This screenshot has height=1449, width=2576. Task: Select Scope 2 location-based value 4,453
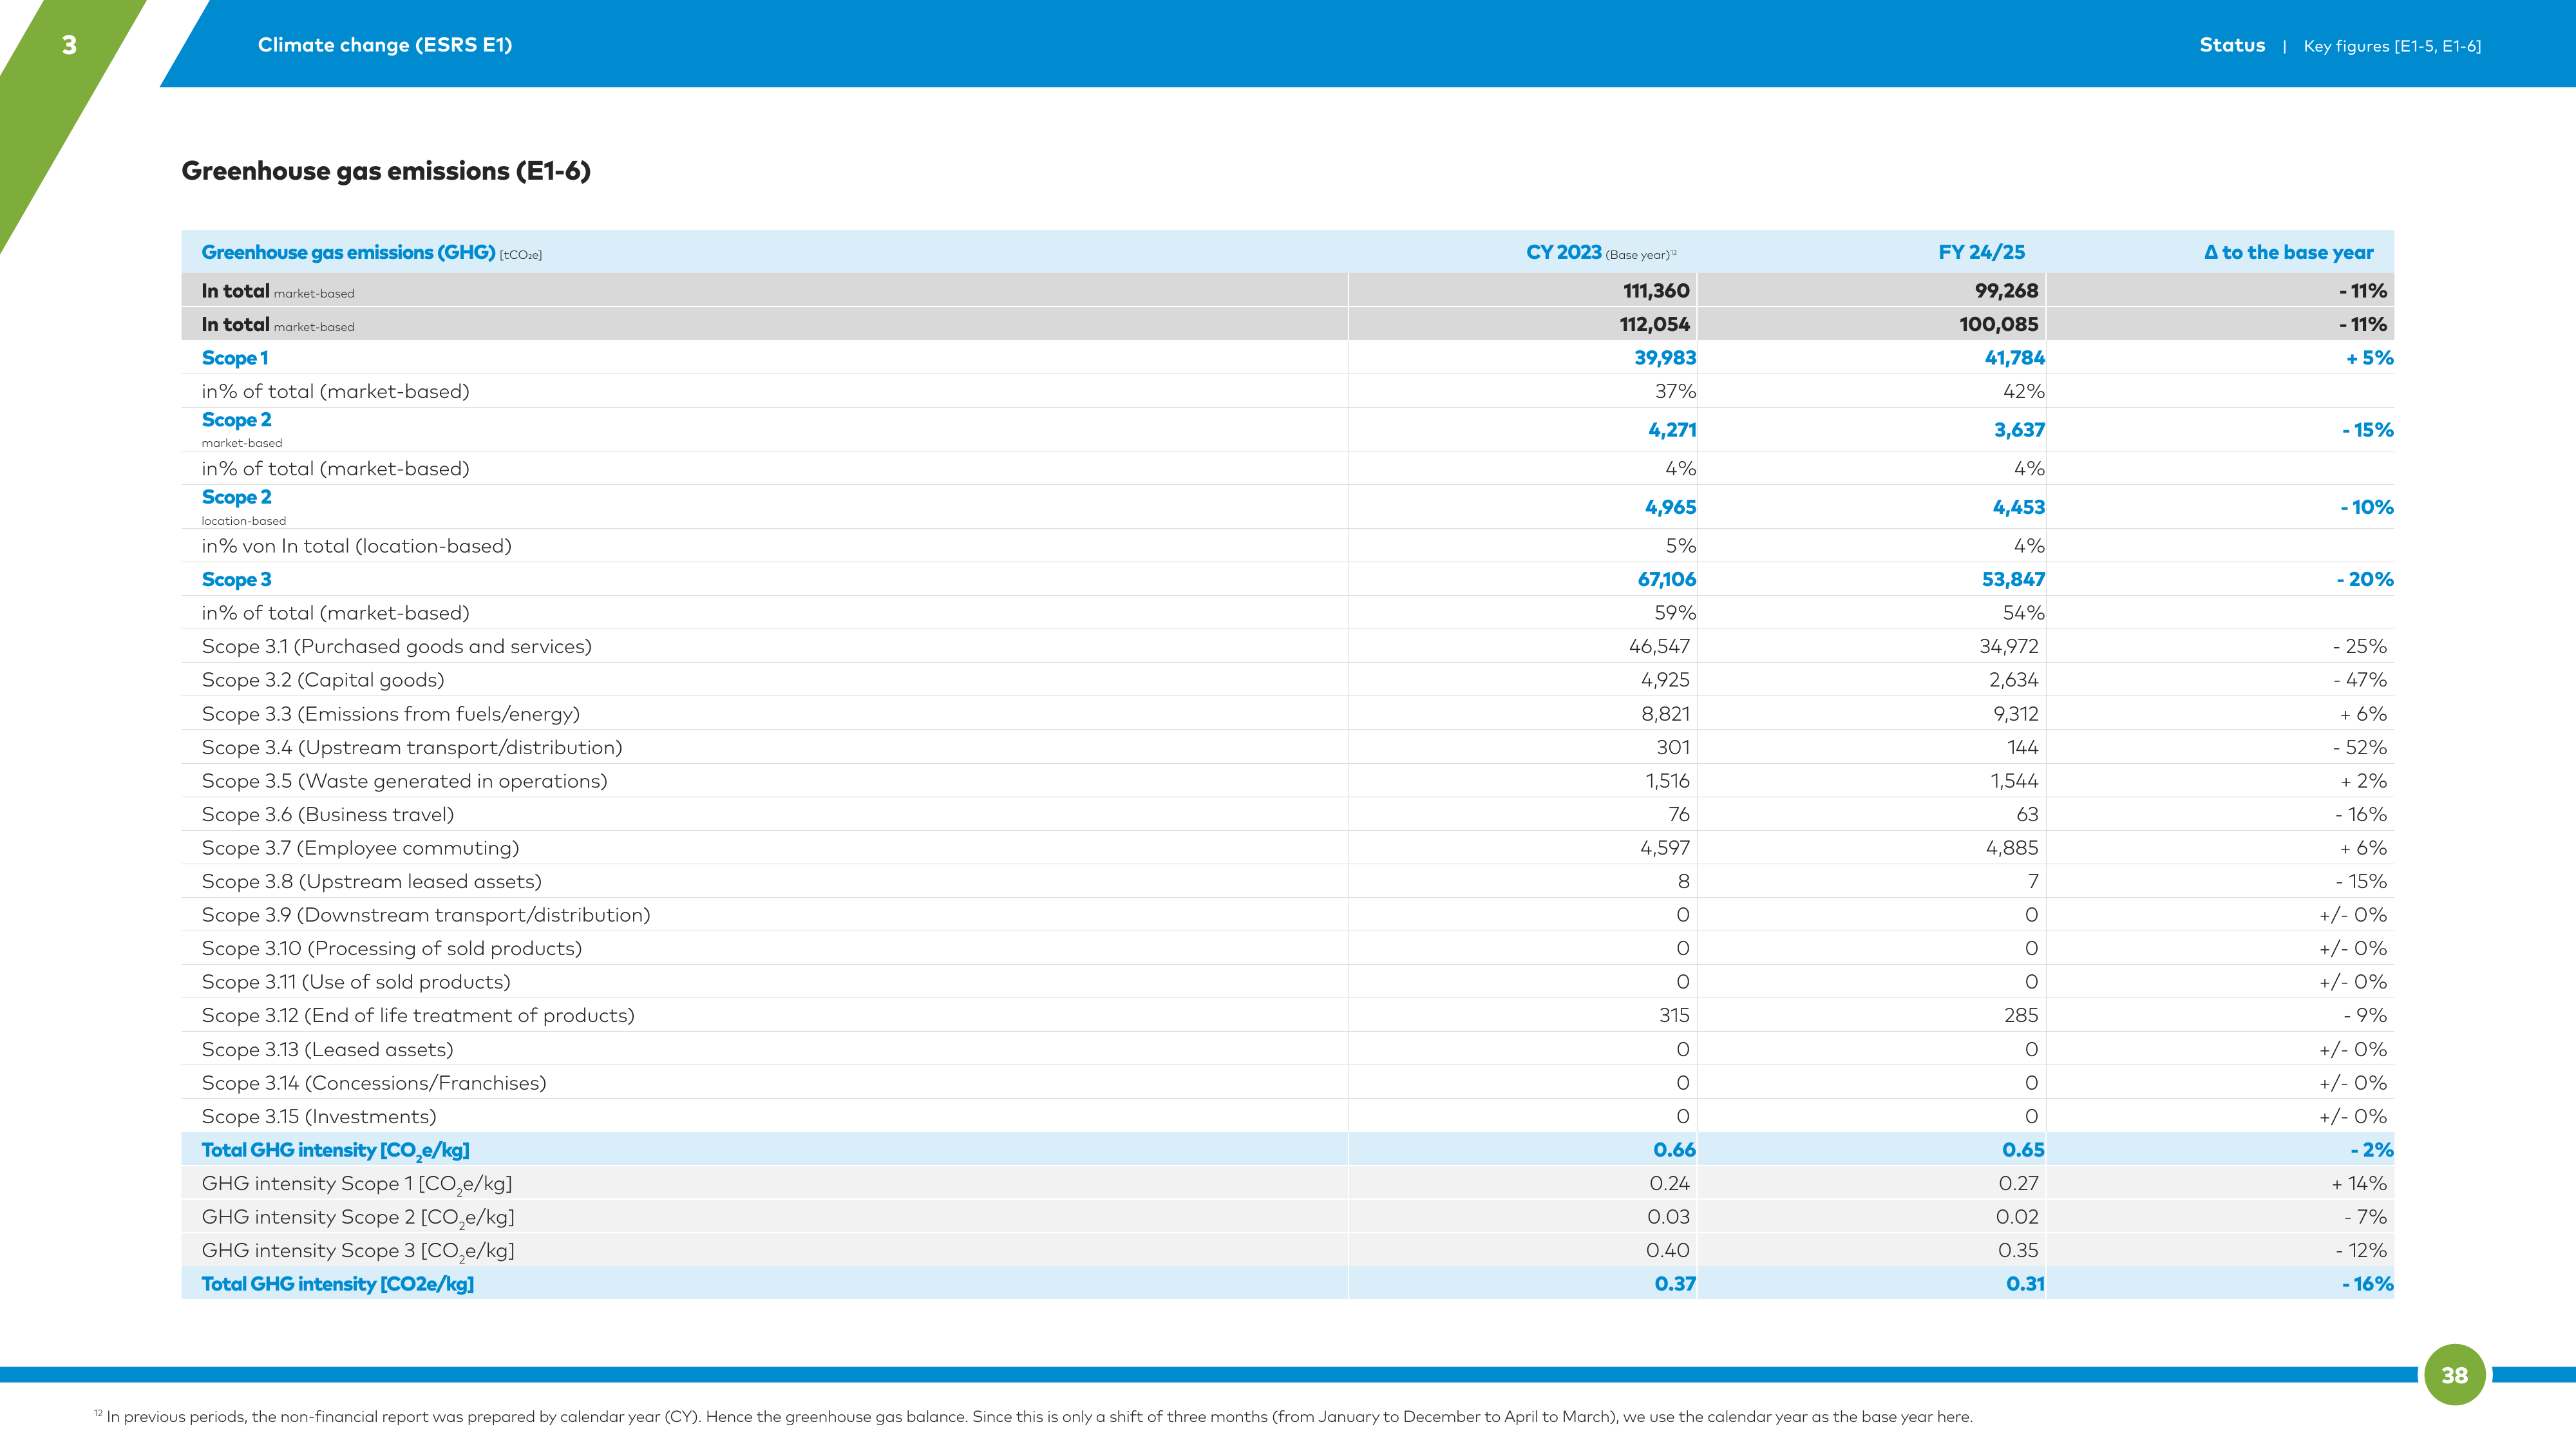[x=2019, y=507]
